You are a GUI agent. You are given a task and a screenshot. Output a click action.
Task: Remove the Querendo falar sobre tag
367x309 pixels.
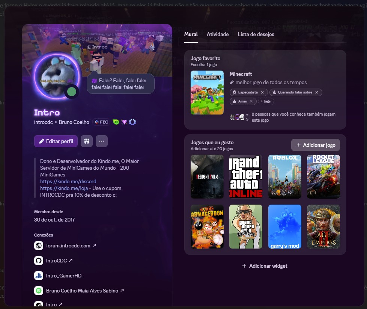point(317,92)
